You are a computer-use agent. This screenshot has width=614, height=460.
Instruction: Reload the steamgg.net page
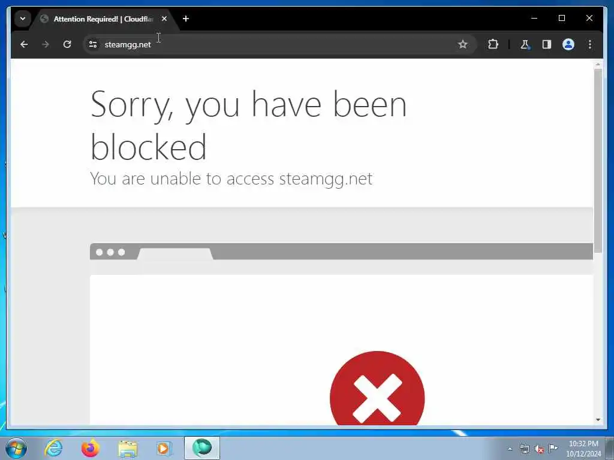(67, 44)
